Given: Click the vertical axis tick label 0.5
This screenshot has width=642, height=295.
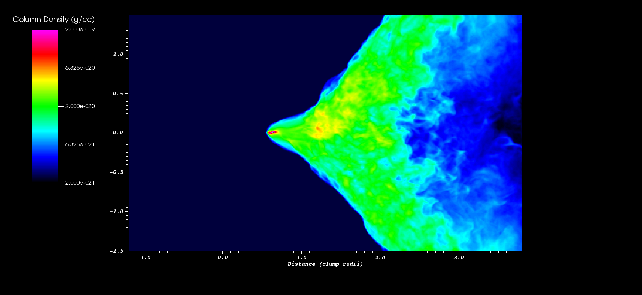Looking at the screenshot, I should pos(118,94).
